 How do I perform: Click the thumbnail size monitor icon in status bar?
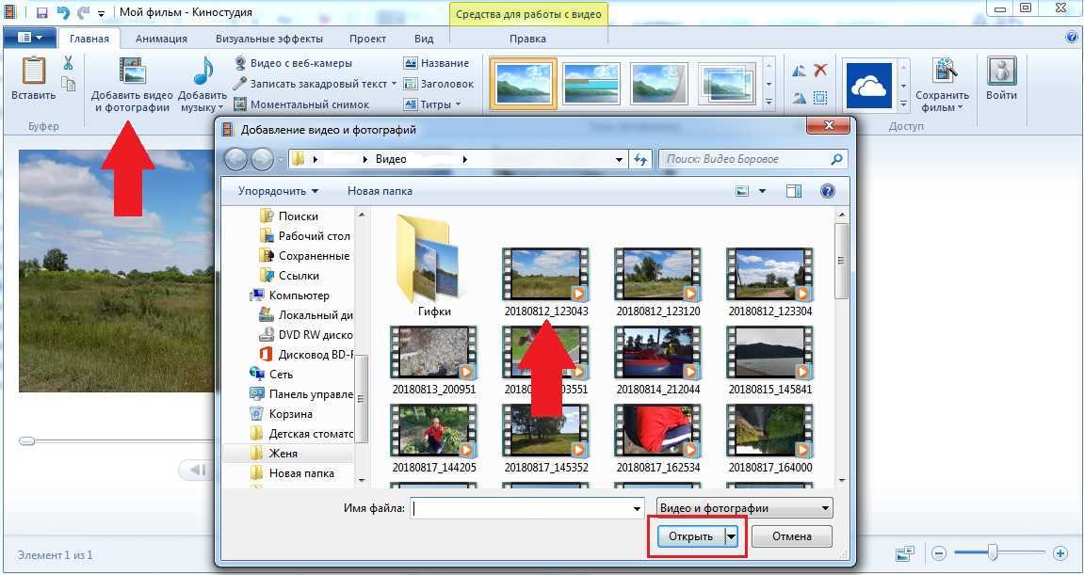pyautogui.click(x=905, y=553)
